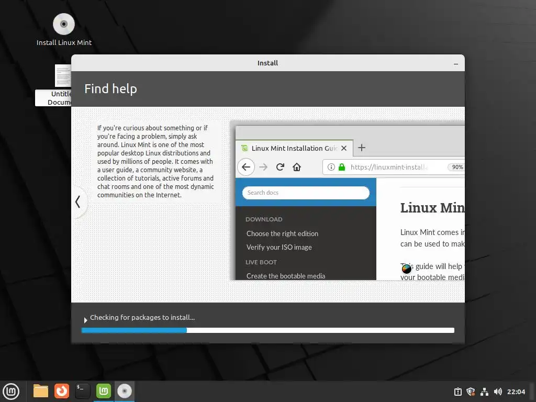
Task: Open the shield update manager tray icon
Action: [x=471, y=392]
